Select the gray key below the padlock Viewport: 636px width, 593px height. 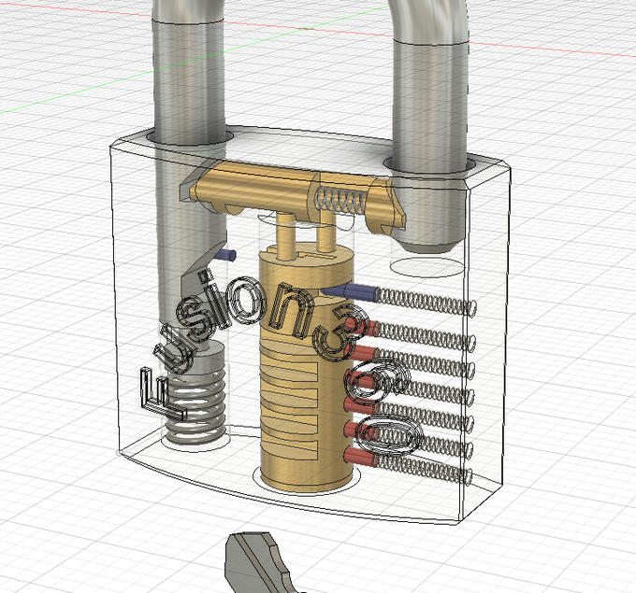[x=260, y=563]
